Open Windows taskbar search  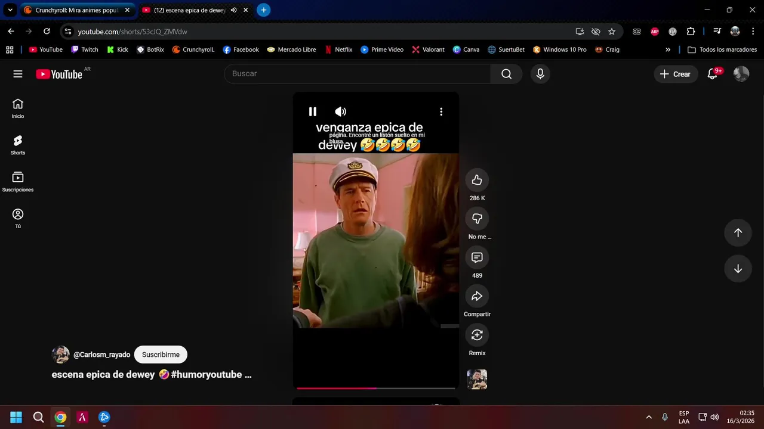(38, 417)
